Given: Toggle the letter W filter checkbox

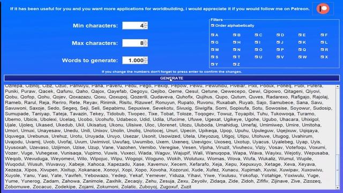Looking at the screenshot, I should pyautogui.click(x=300, y=57).
